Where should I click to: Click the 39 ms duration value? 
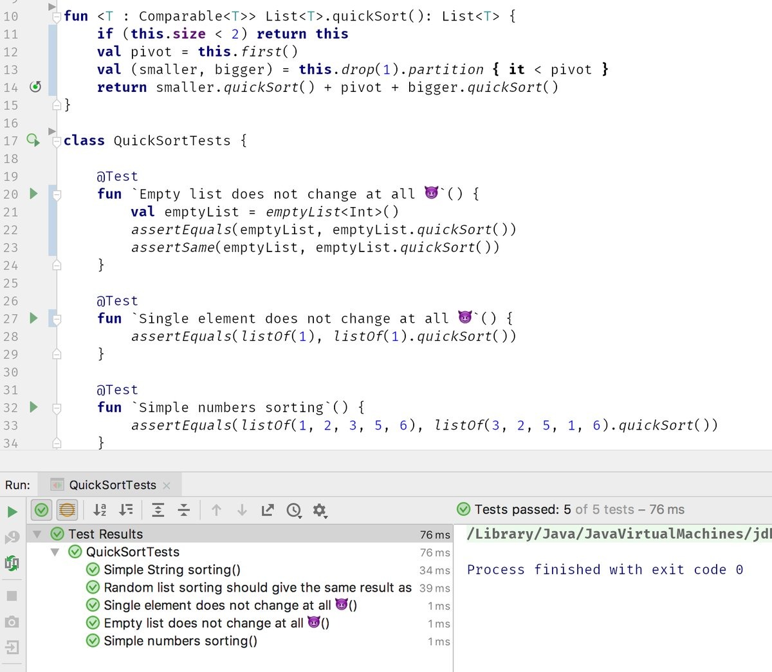pos(435,588)
